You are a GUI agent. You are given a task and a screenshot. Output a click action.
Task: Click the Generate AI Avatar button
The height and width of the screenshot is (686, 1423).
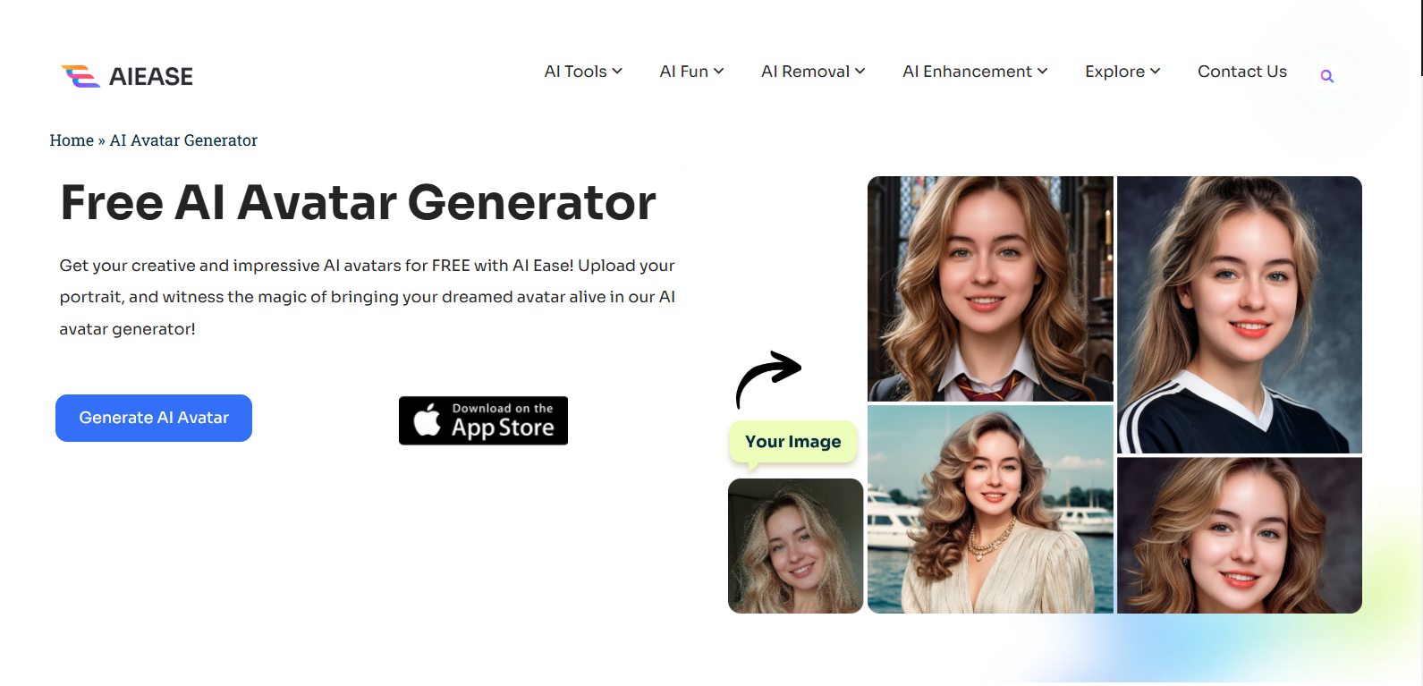coord(154,418)
